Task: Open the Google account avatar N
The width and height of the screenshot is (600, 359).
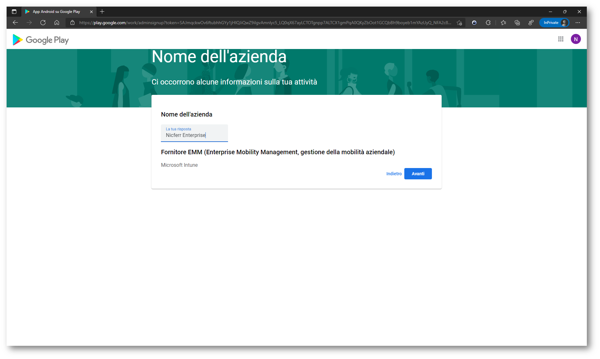Action: tap(576, 39)
